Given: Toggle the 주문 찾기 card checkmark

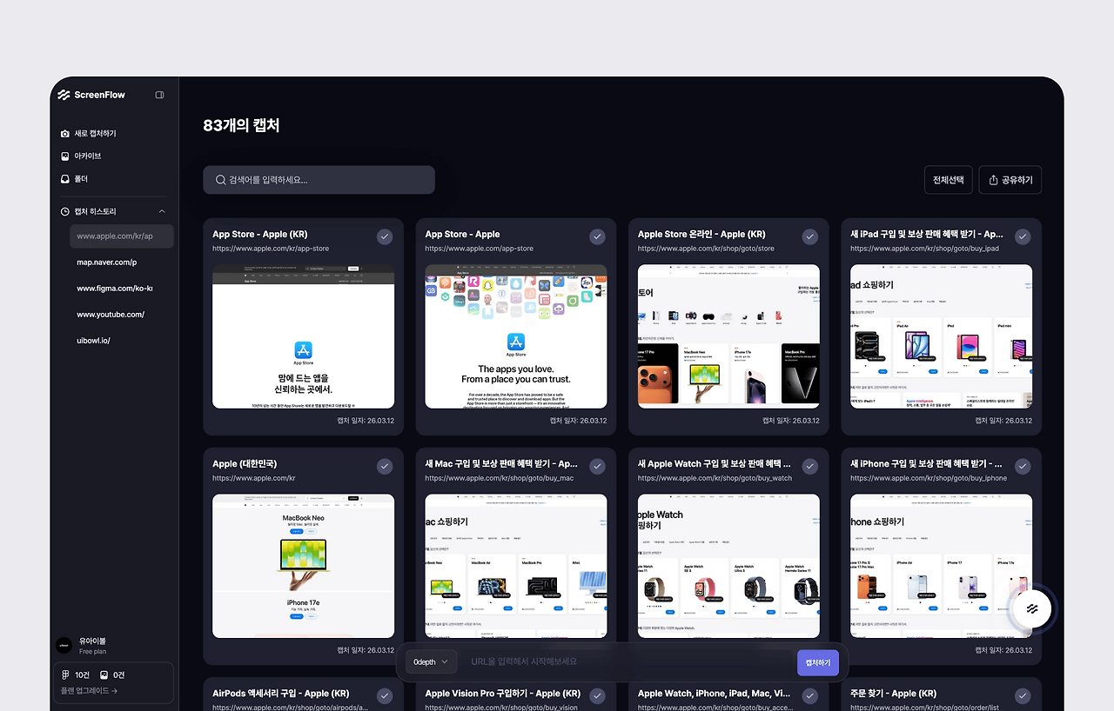Looking at the screenshot, I should point(1023,695).
